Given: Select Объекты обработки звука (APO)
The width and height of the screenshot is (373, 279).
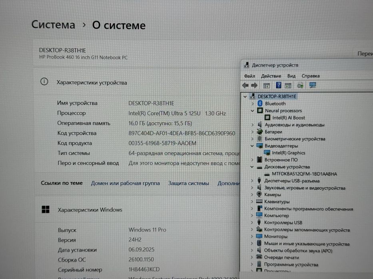Looking at the screenshot, I should [x=298, y=251].
